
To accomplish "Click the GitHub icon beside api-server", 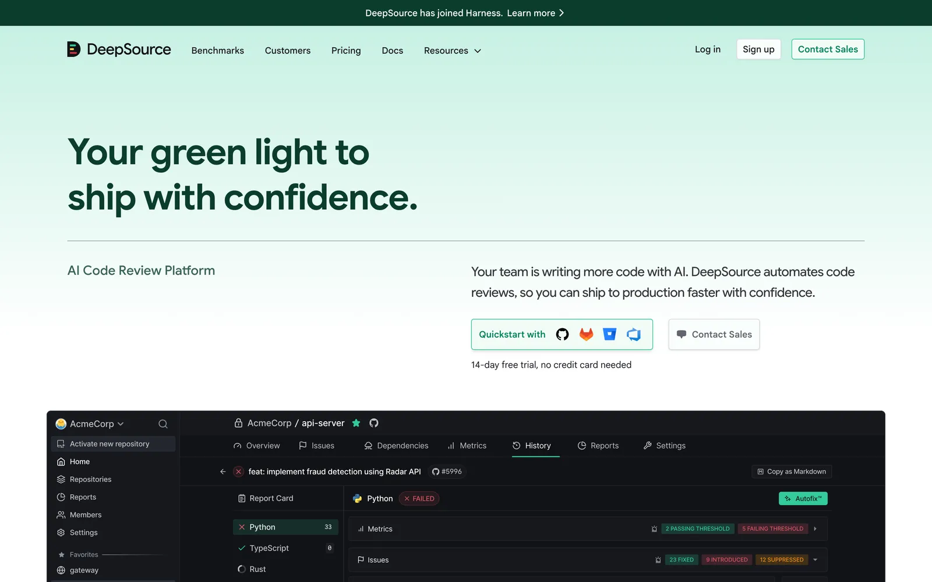I will tap(374, 423).
